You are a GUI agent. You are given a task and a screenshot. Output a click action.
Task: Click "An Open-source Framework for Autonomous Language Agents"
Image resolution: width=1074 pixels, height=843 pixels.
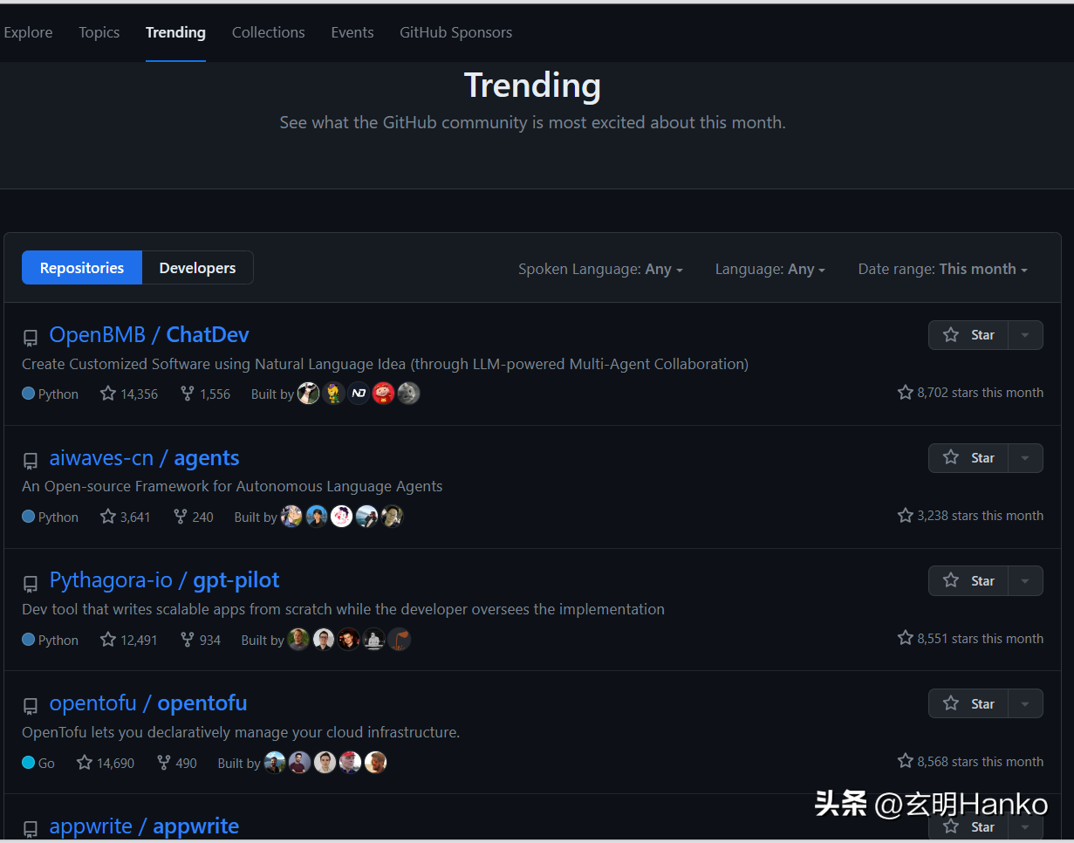point(232,487)
